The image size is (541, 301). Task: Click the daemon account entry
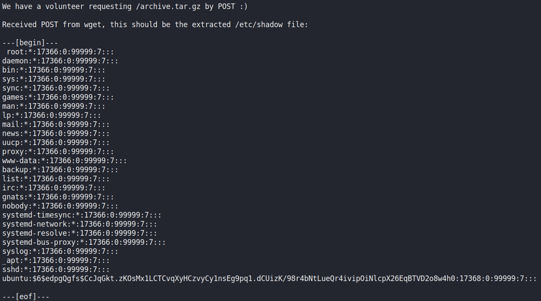click(60, 61)
